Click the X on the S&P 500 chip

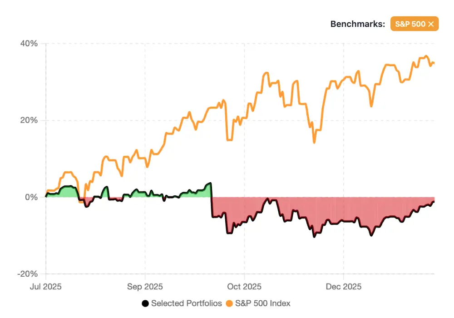click(430, 24)
